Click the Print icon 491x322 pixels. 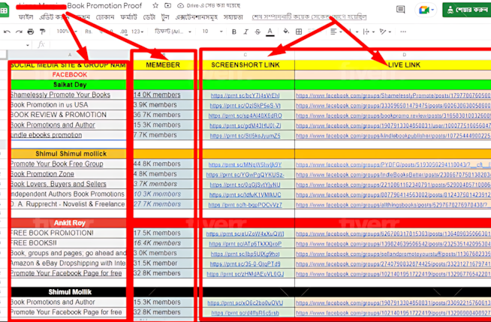30,32
